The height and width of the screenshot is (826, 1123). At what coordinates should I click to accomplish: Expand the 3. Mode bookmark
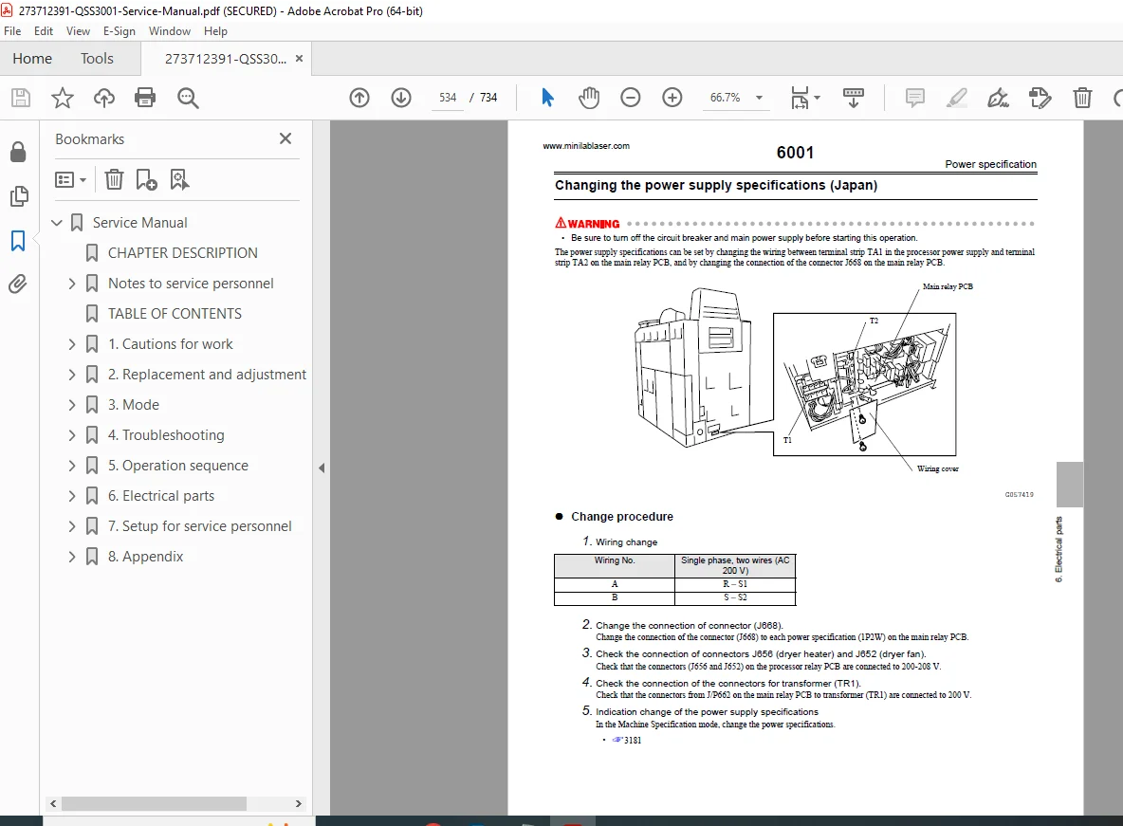(x=72, y=405)
